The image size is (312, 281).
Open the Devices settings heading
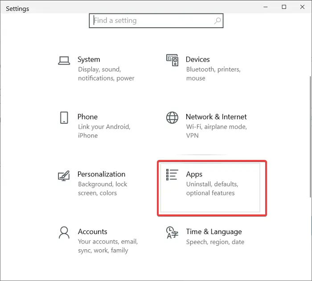pyautogui.click(x=197, y=59)
